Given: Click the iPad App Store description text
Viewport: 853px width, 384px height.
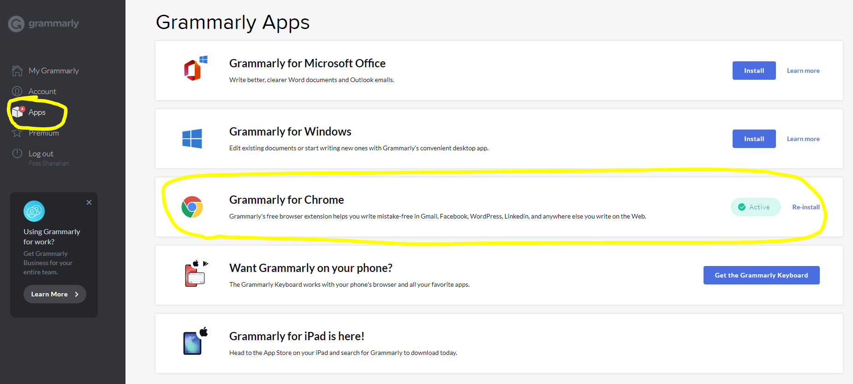Looking at the screenshot, I should (343, 353).
